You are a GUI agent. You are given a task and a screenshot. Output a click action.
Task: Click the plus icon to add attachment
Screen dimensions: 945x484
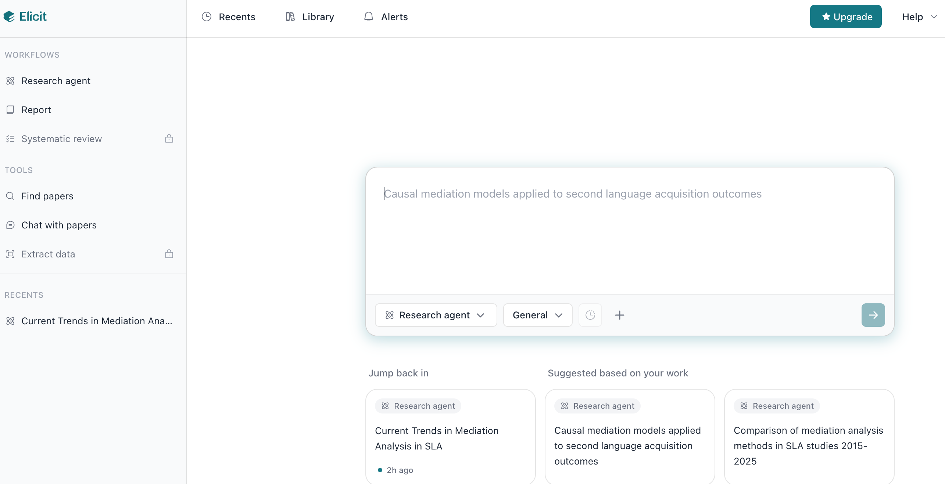tap(620, 315)
